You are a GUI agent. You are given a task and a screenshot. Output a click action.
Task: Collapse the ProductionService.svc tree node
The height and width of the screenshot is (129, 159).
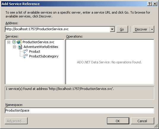(9, 42)
